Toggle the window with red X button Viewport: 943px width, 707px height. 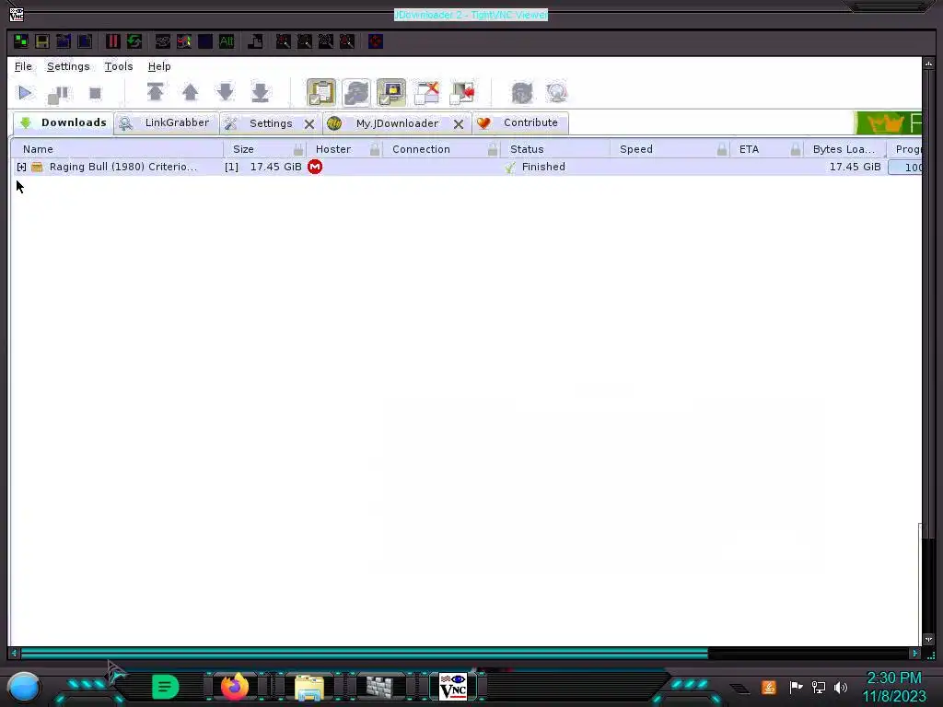[x=426, y=93]
